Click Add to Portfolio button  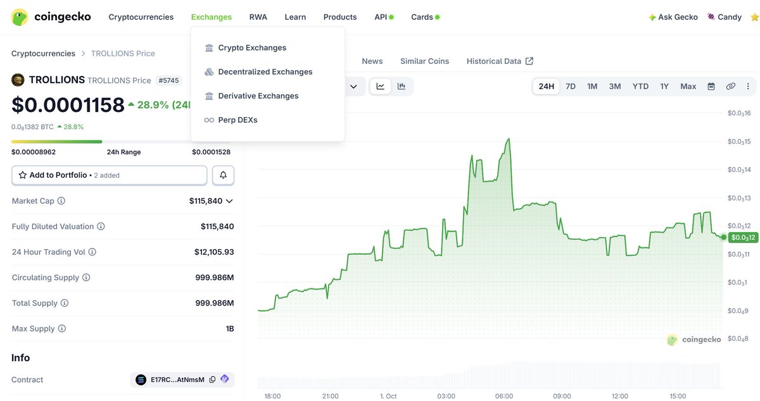point(110,175)
